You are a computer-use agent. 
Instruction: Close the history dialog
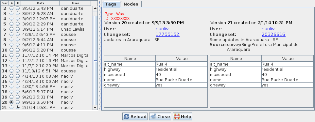160,116
